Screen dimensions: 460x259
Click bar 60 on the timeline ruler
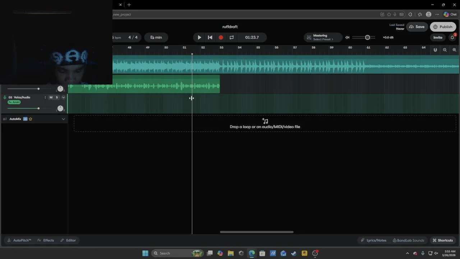[350, 47]
